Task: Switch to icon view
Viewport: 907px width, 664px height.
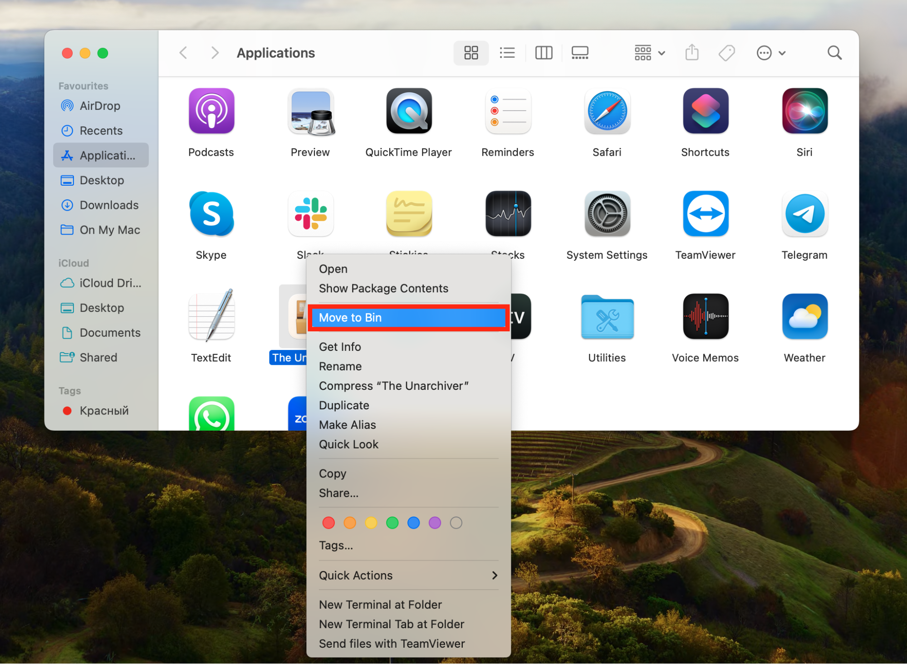Action: (471, 53)
